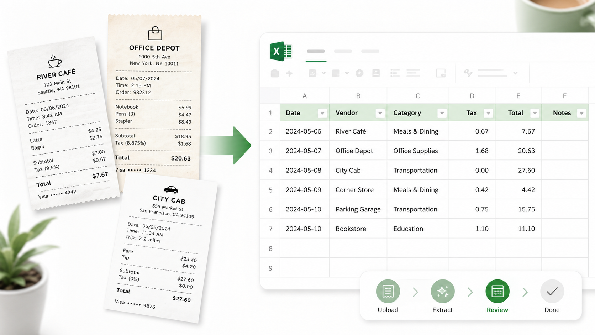Open the Review spreadsheet step icon

click(x=497, y=291)
